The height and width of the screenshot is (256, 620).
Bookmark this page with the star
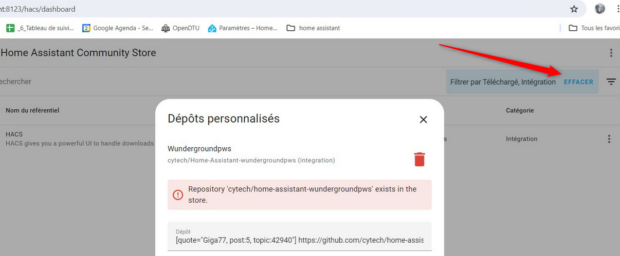(x=574, y=9)
